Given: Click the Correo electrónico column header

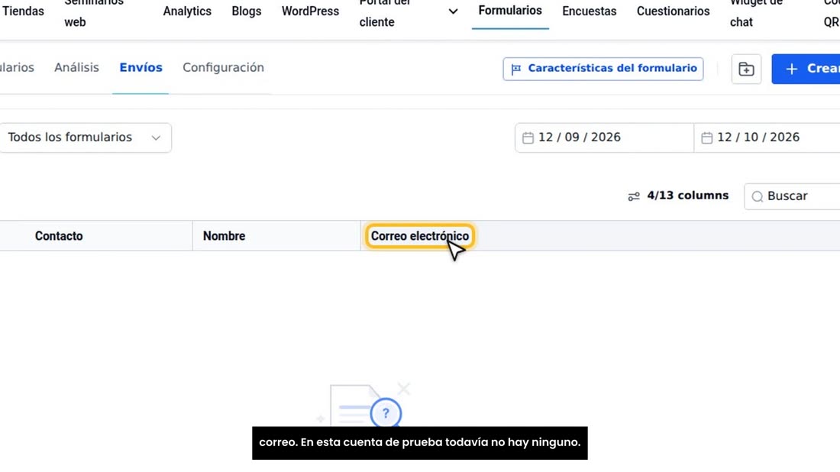Looking at the screenshot, I should [x=420, y=236].
